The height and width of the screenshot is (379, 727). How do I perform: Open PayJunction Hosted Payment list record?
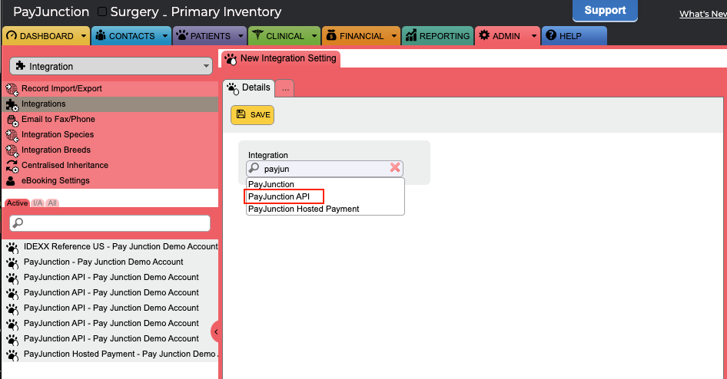(x=111, y=354)
